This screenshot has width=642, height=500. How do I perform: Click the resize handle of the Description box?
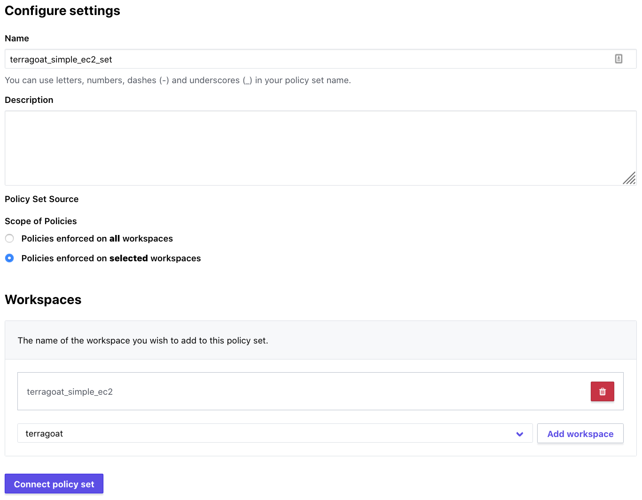(x=629, y=178)
